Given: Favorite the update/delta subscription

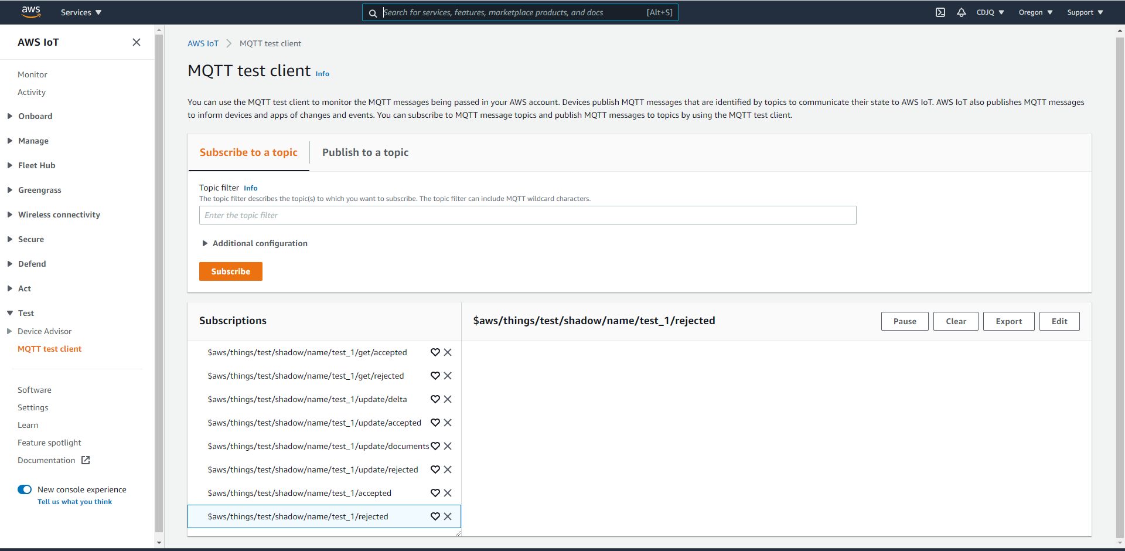Looking at the screenshot, I should click(435, 399).
